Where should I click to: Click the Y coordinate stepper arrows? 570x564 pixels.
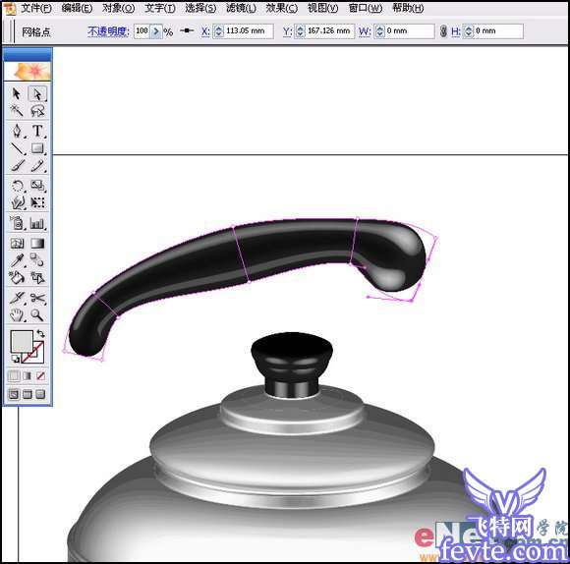pyautogui.click(x=300, y=31)
